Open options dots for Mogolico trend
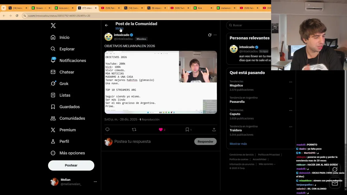 point(291,82)
